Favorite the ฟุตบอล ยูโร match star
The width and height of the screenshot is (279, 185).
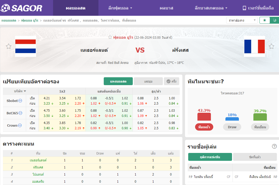[110, 37]
